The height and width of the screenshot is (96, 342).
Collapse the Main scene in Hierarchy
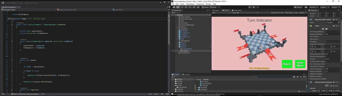[x=176, y=15]
